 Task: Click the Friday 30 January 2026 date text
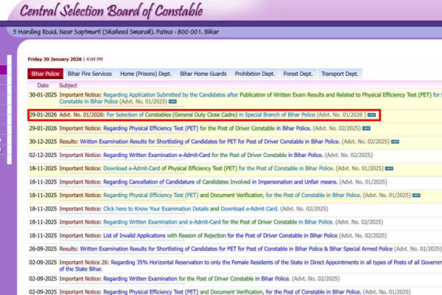point(55,59)
